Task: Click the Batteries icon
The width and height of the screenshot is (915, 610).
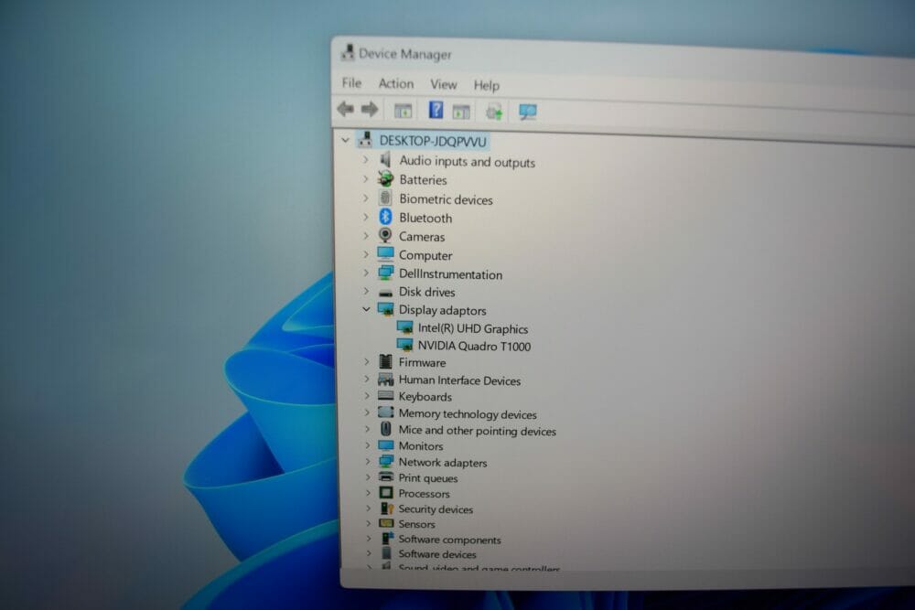Action: pos(385,178)
